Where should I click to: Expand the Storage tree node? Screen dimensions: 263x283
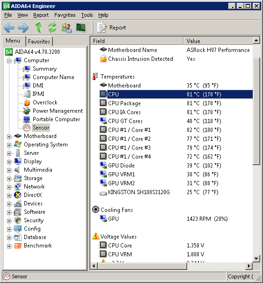[x=9, y=179]
